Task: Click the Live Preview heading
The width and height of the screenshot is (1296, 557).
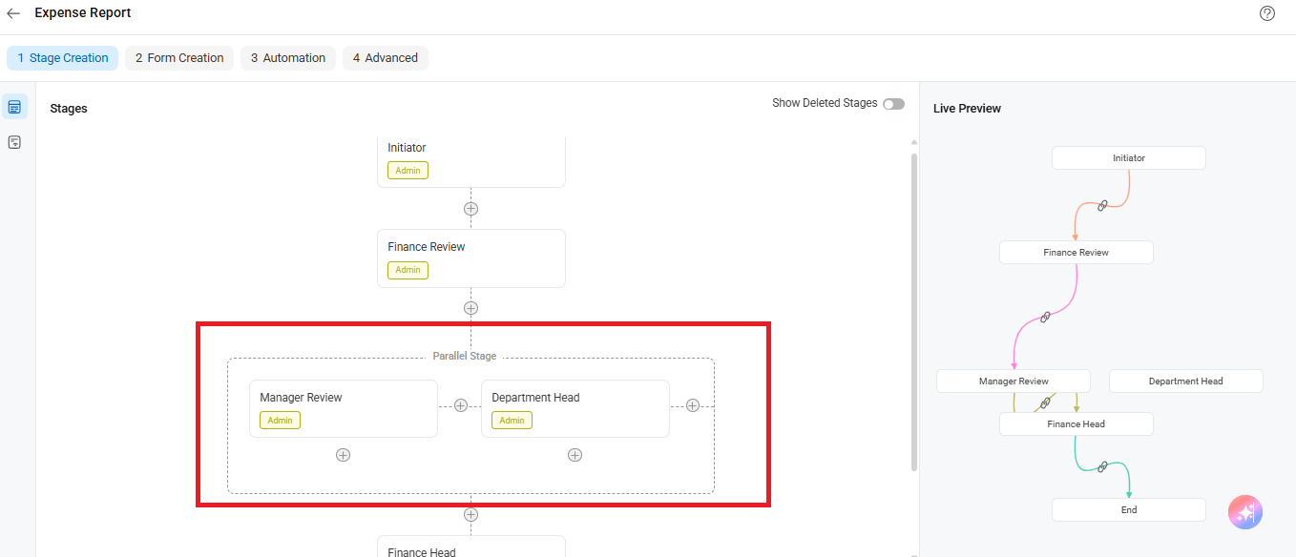Action: pos(967,109)
